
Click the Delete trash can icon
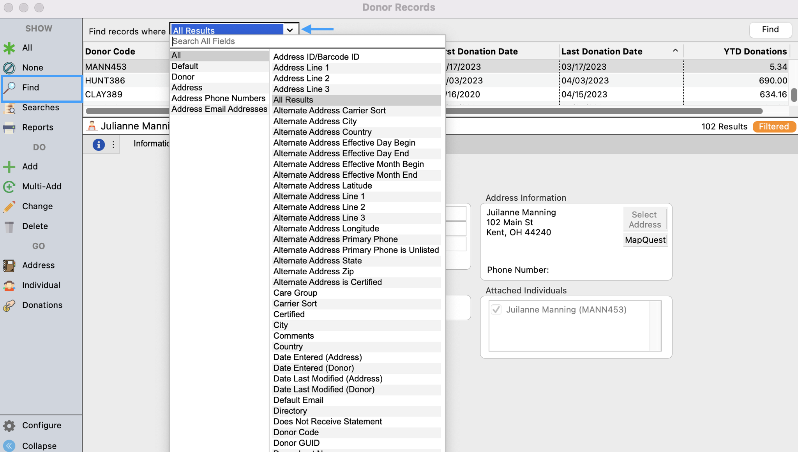[x=9, y=226]
